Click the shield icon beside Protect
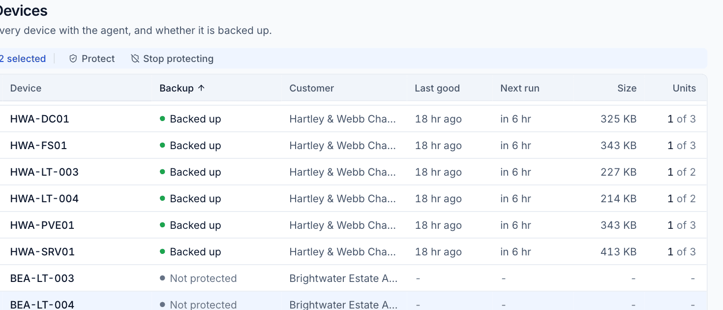Viewport: 723px width, 310px height. point(73,59)
